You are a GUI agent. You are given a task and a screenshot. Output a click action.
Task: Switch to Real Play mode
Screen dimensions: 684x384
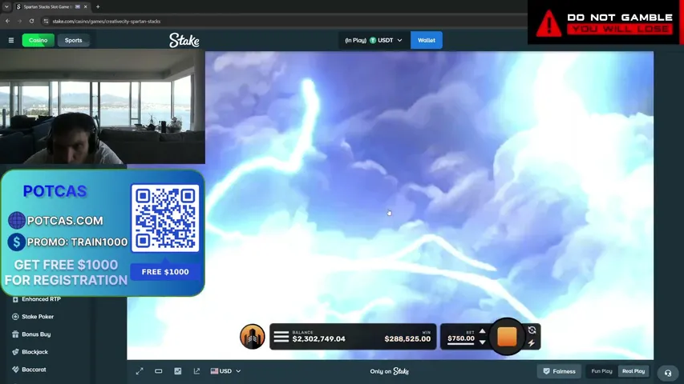[x=633, y=371]
